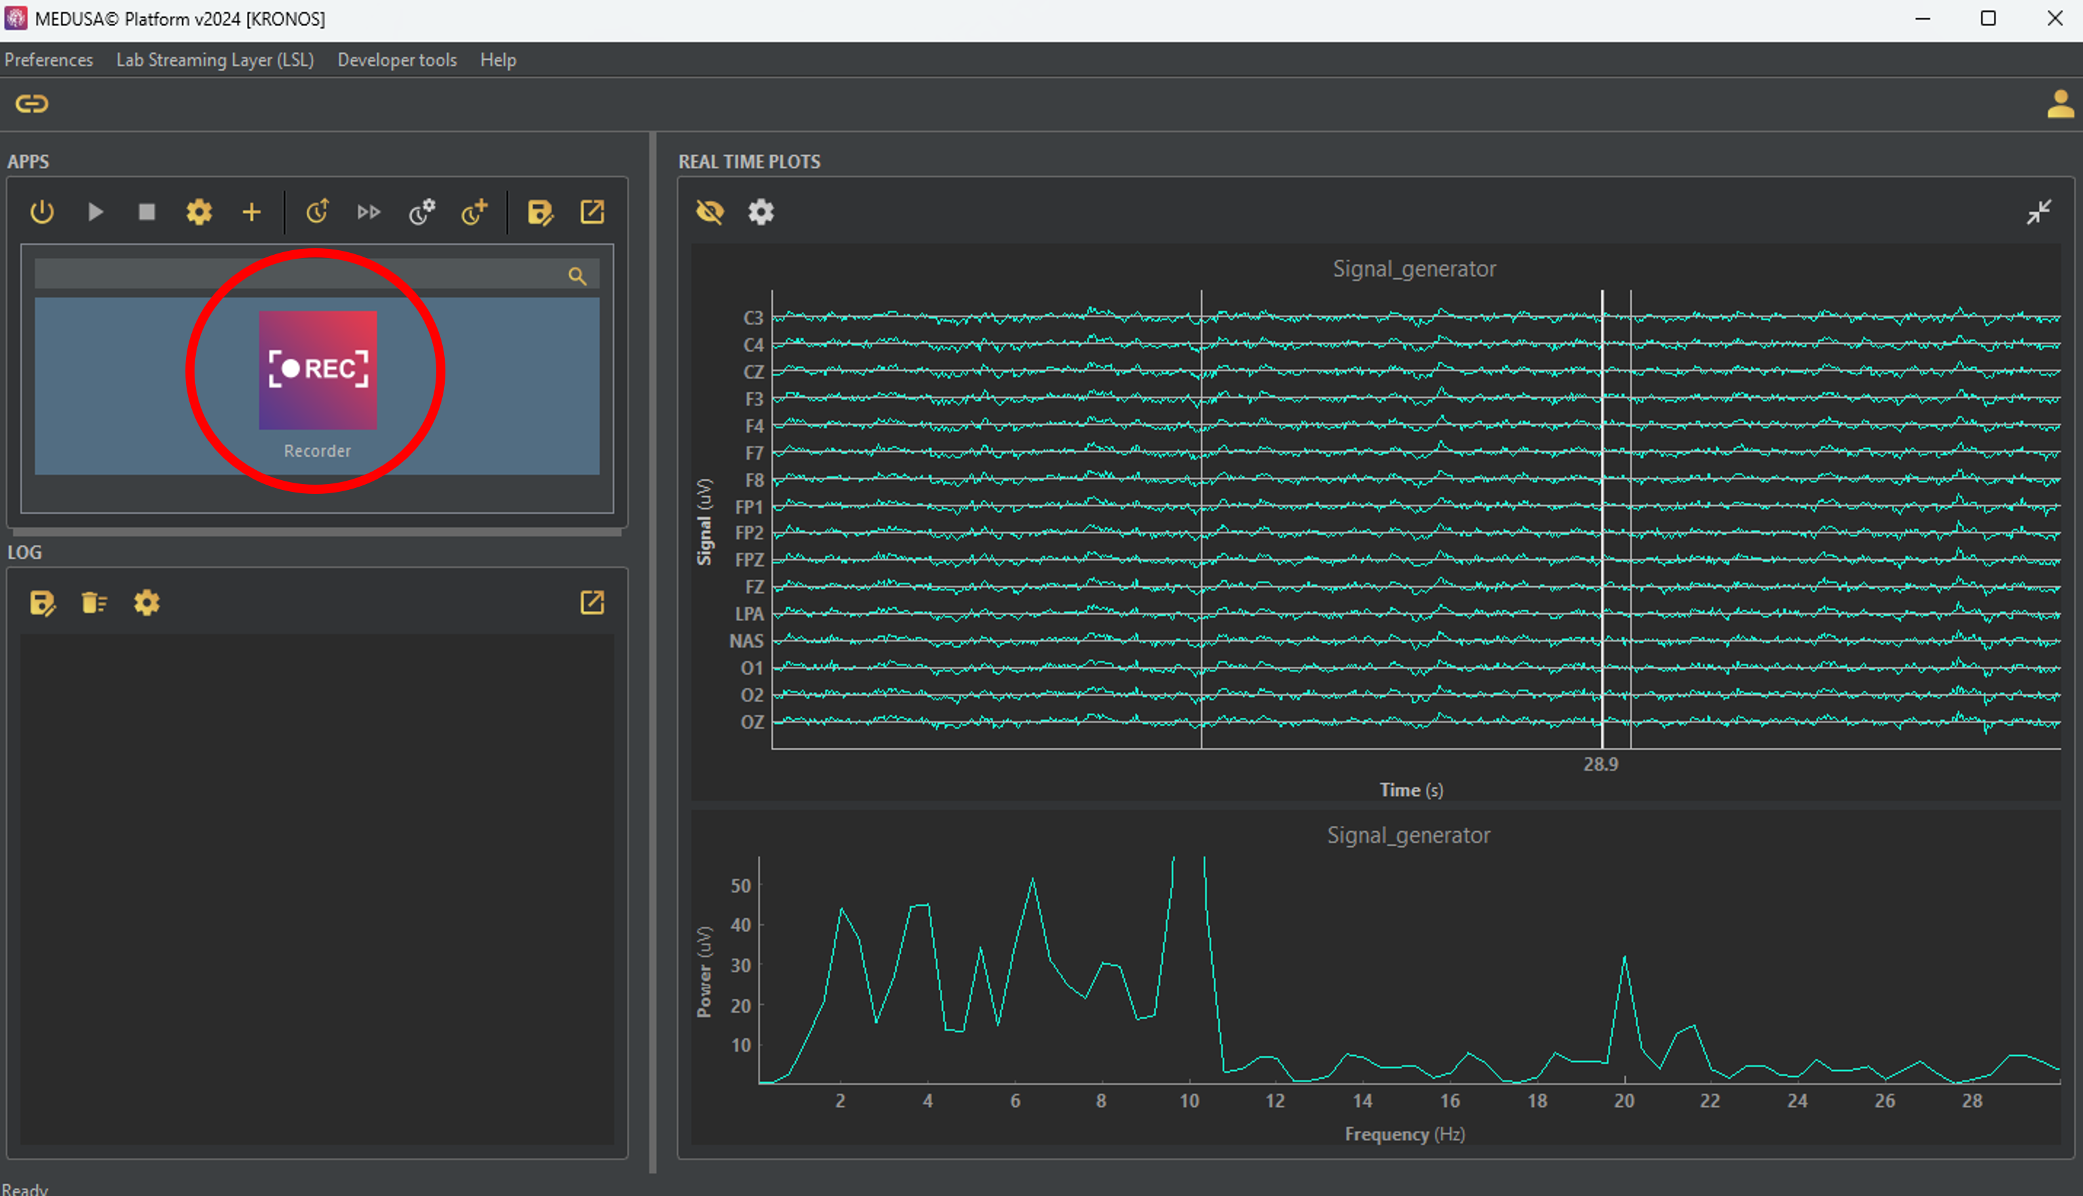
Task: Undock the Log panel
Action: [x=592, y=603]
